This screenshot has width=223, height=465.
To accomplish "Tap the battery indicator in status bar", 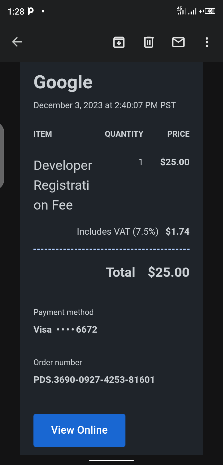I will click(x=210, y=11).
